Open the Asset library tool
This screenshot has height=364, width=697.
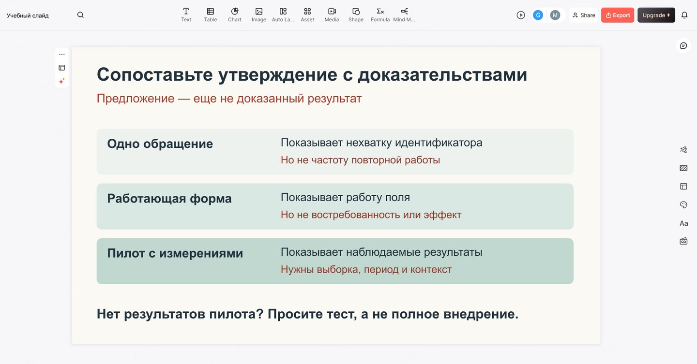coord(307,15)
